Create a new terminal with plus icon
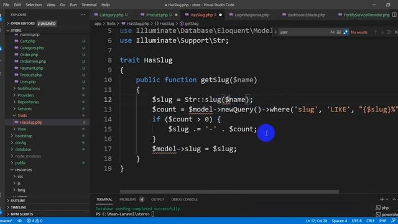 382,199
